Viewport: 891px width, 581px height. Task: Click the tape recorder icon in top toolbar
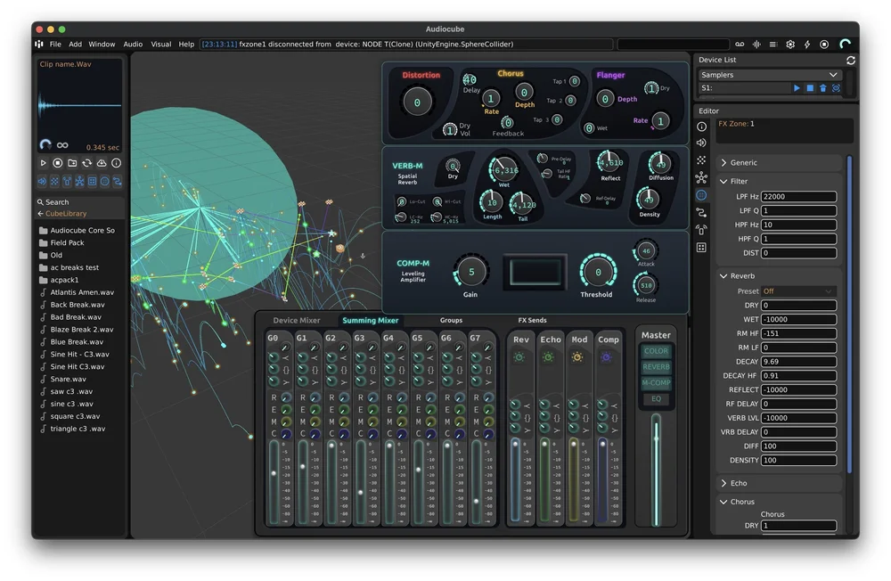click(x=740, y=44)
